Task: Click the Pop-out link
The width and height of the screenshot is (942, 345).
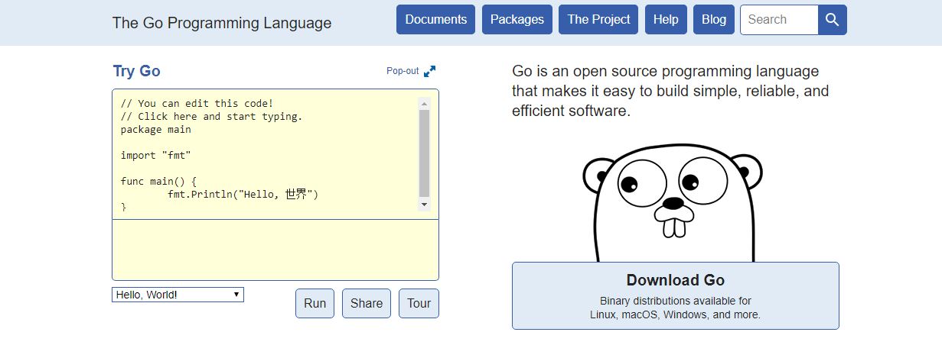Action: (403, 71)
